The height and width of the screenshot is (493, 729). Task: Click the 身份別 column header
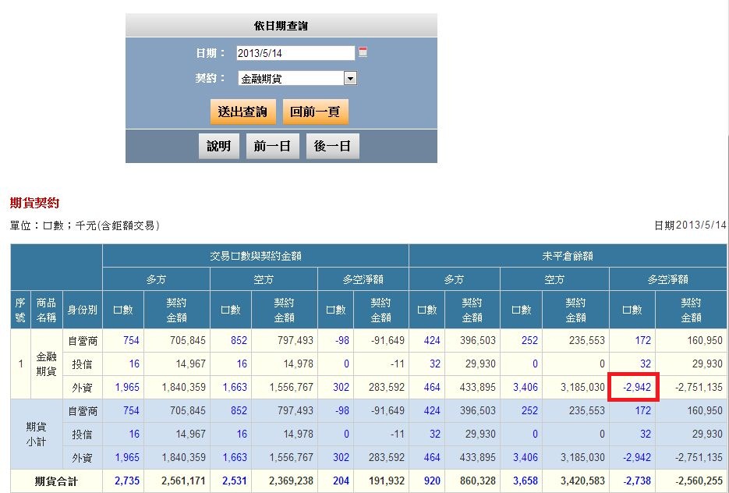83,310
